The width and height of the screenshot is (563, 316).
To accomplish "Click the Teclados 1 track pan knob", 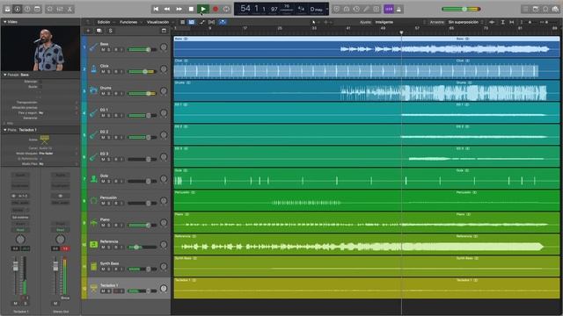I will tap(164, 289).
